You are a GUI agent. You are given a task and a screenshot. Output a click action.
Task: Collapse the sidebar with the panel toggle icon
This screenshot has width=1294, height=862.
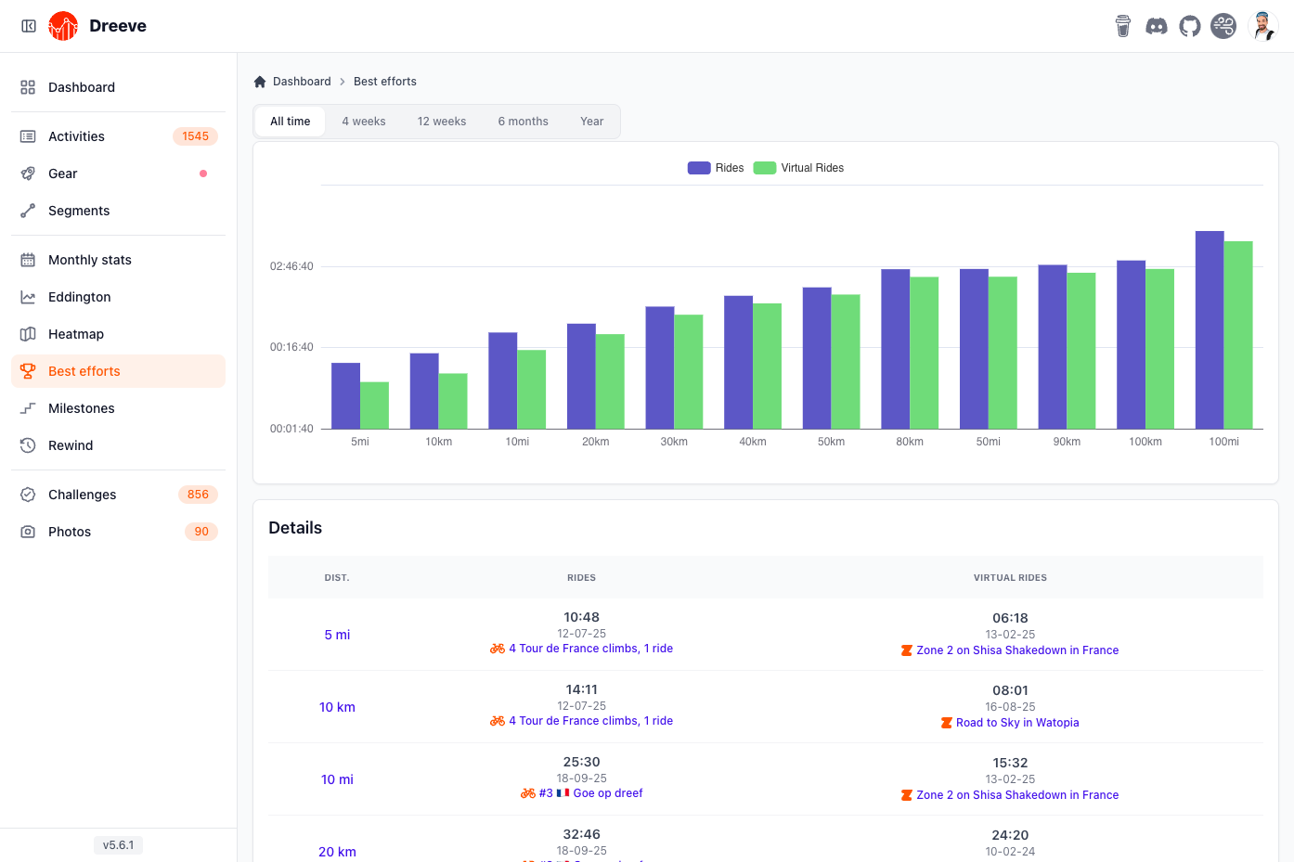tap(29, 26)
